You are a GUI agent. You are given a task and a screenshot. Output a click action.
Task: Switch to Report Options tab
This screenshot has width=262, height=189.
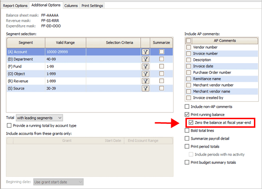(x=15, y=6)
